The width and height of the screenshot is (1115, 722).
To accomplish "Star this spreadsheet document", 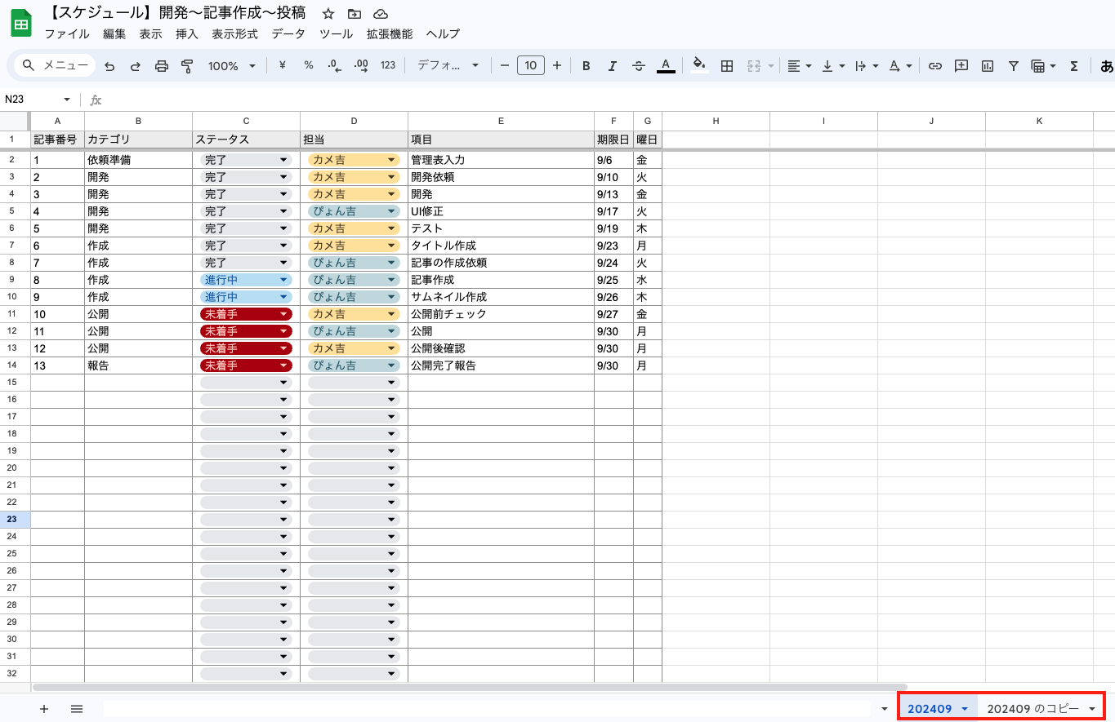I will (x=328, y=14).
